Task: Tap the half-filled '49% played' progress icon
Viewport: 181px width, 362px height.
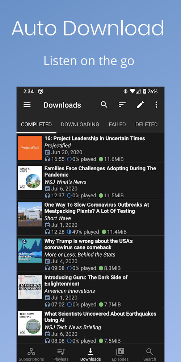Action: tap(69, 232)
